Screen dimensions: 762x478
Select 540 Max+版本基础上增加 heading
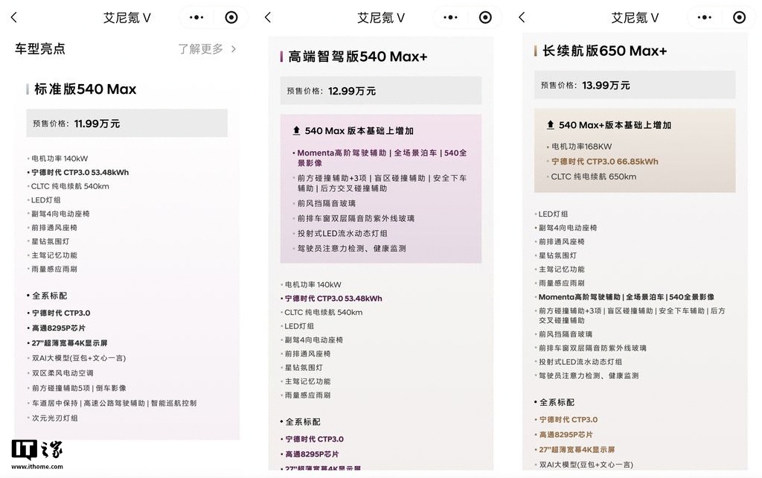(x=615, y=125)
